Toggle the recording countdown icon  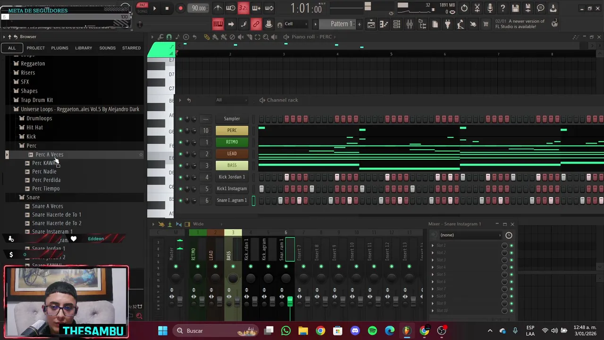tap(243, 8)
